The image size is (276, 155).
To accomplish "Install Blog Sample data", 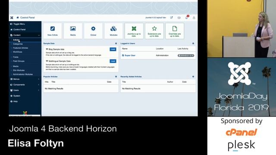I will point(113,50).
